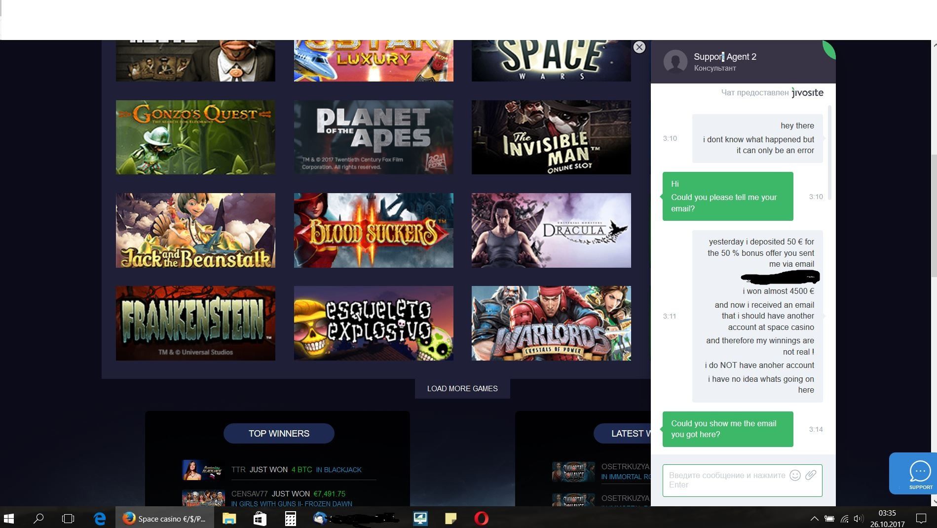Viewport: 937px width, 528px height.
Task: Open Thunderbird mail on the taskbar
Action: click(x=320, y=518)
